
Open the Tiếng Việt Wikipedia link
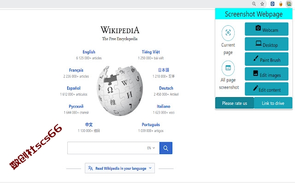click(x=151, y=52)
